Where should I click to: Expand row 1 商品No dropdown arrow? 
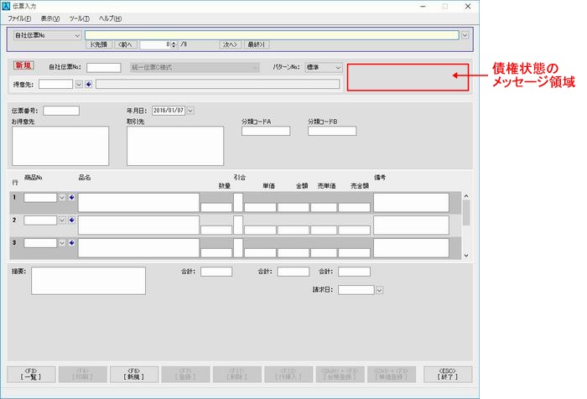(x=61, y=198)
